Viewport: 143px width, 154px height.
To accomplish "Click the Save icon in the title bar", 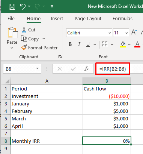I will click(12, 6).
